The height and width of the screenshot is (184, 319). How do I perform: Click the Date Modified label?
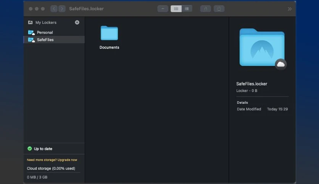249,109
